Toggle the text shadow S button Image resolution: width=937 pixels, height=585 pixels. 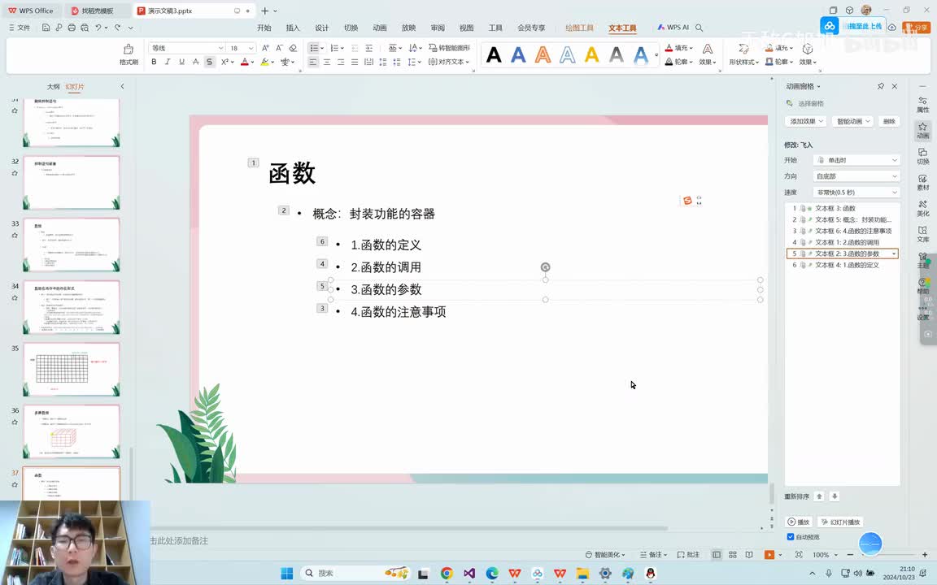click(x=209, y=62)
